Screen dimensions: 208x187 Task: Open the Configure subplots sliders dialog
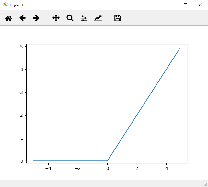84,18
